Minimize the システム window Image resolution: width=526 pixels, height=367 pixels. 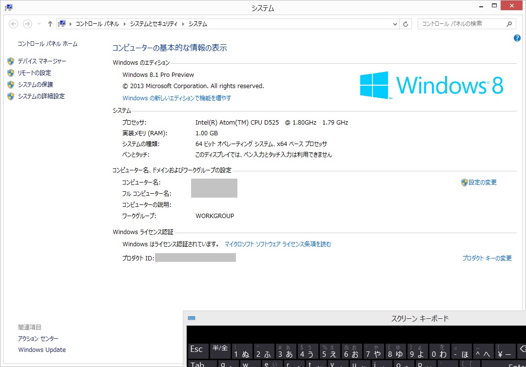click(x=481, y=6)
